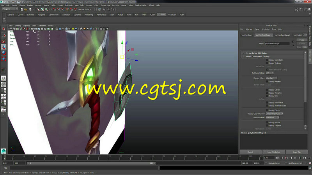Expand Tessellation Attributes section

[x=243, y=53]
